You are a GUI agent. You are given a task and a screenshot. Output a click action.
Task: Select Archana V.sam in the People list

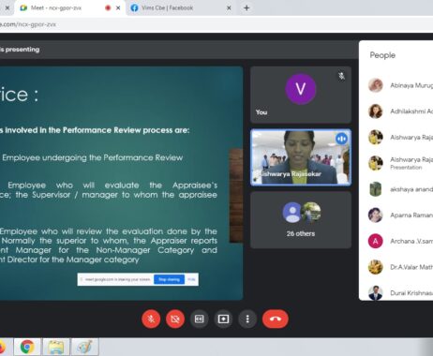tap(400, 241)
